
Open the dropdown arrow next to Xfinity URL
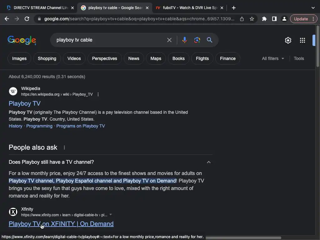[111, 215]
